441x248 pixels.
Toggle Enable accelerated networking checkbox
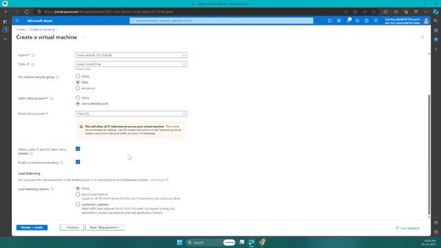click(x=78, y=162)
